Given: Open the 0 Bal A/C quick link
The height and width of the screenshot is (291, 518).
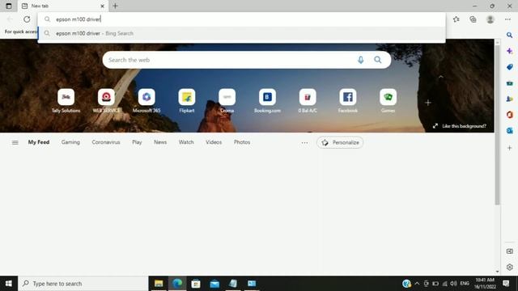Looking at the screenshot, I should [x=308, y=100].
